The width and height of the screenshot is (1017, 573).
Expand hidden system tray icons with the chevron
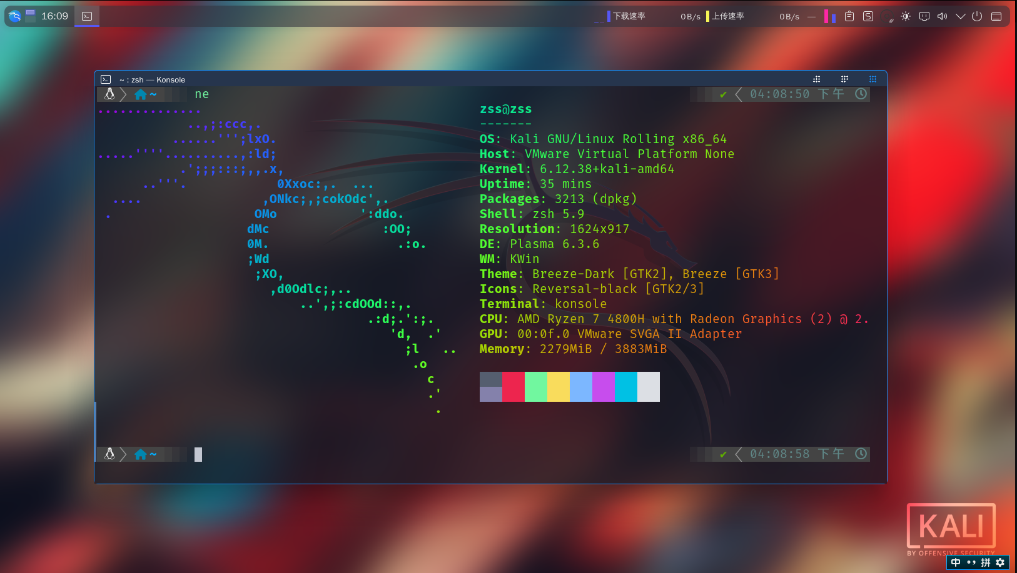point(961,16)
